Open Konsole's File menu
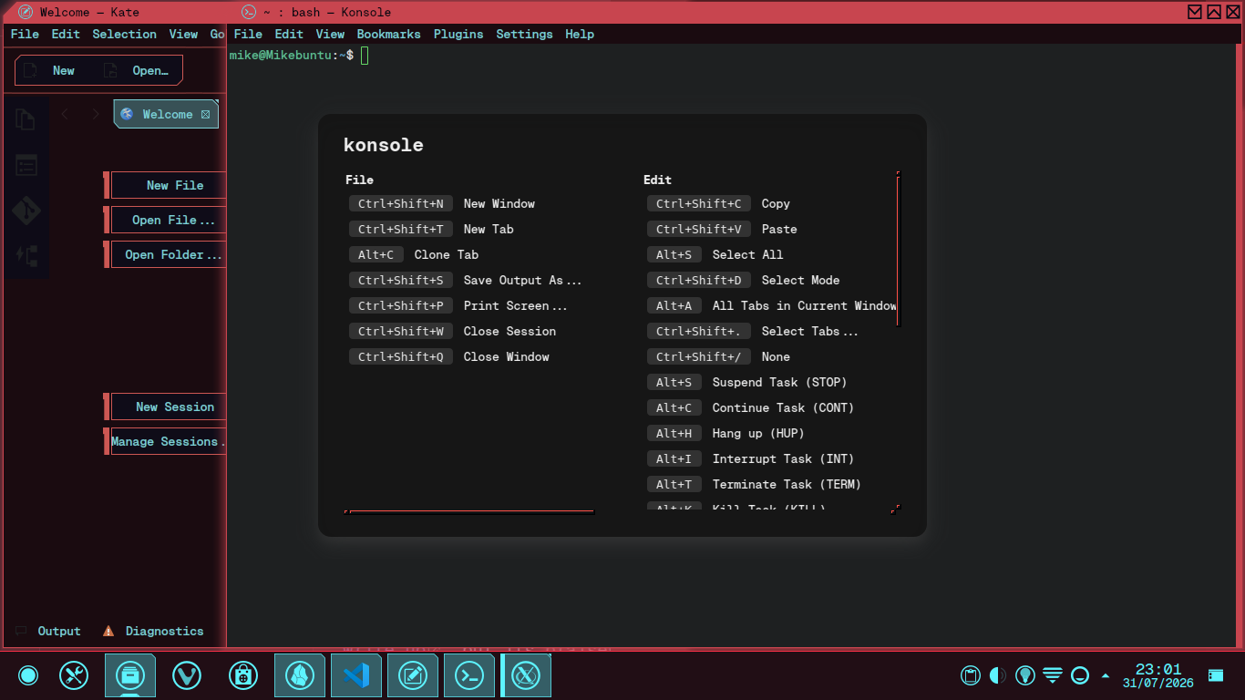The height and width of the screenshot is (700, 1245). tap(248, 34)
